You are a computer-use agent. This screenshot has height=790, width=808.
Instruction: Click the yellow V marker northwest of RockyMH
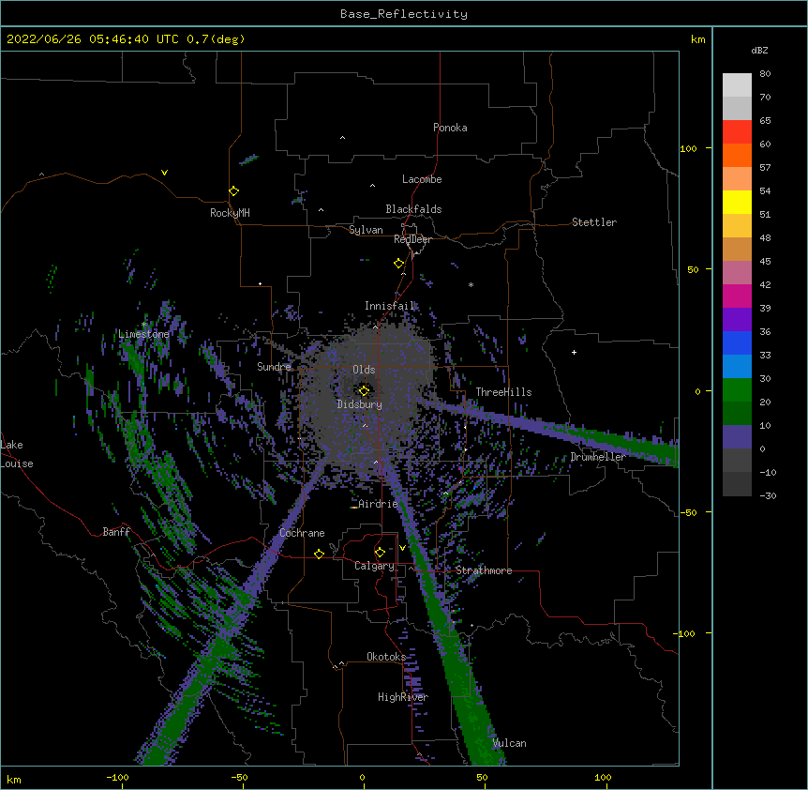164,173
